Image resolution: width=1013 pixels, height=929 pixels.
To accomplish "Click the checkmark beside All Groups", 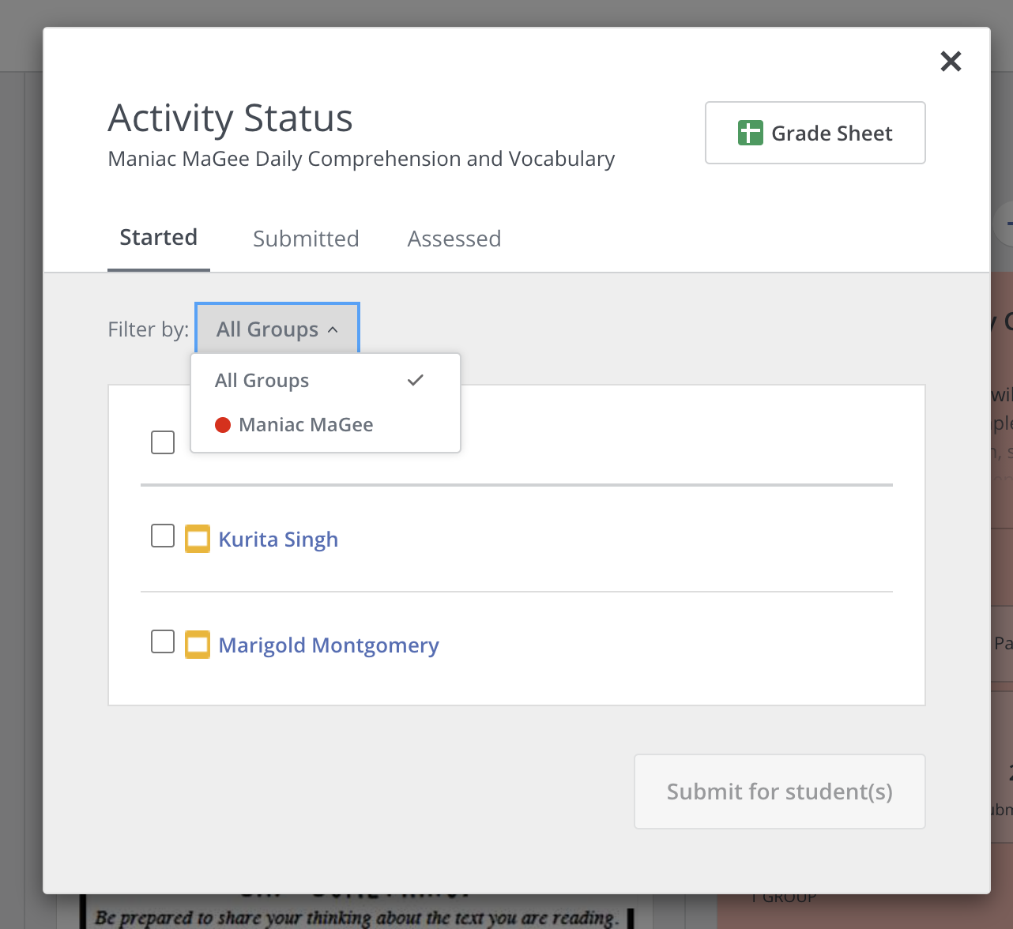I will pyautogui.click(x=416, y=380).
